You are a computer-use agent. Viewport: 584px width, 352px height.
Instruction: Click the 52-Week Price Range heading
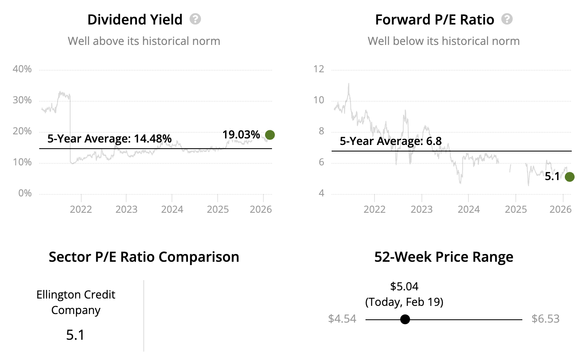tap(444, 257)
